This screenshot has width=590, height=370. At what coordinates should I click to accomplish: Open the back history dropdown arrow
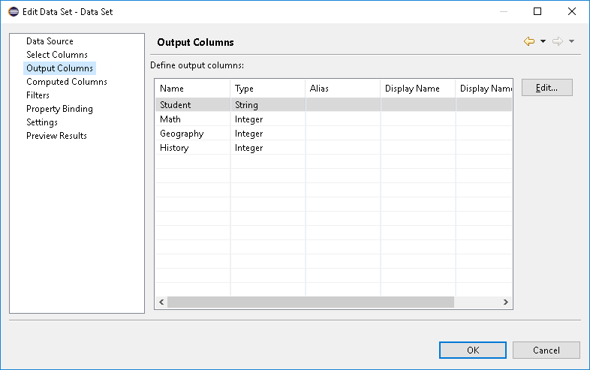pyautogui.click(x=543, y=41)
